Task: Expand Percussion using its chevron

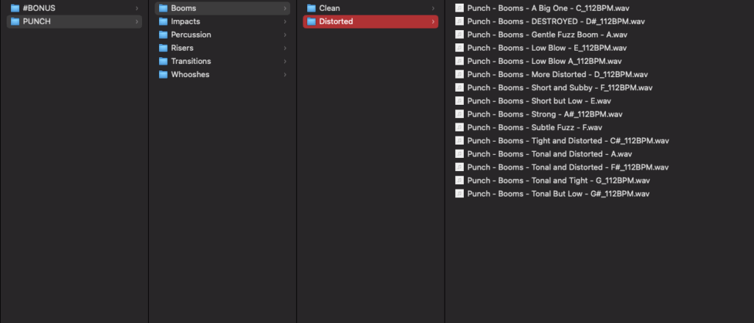Action: tap(285, 35)
